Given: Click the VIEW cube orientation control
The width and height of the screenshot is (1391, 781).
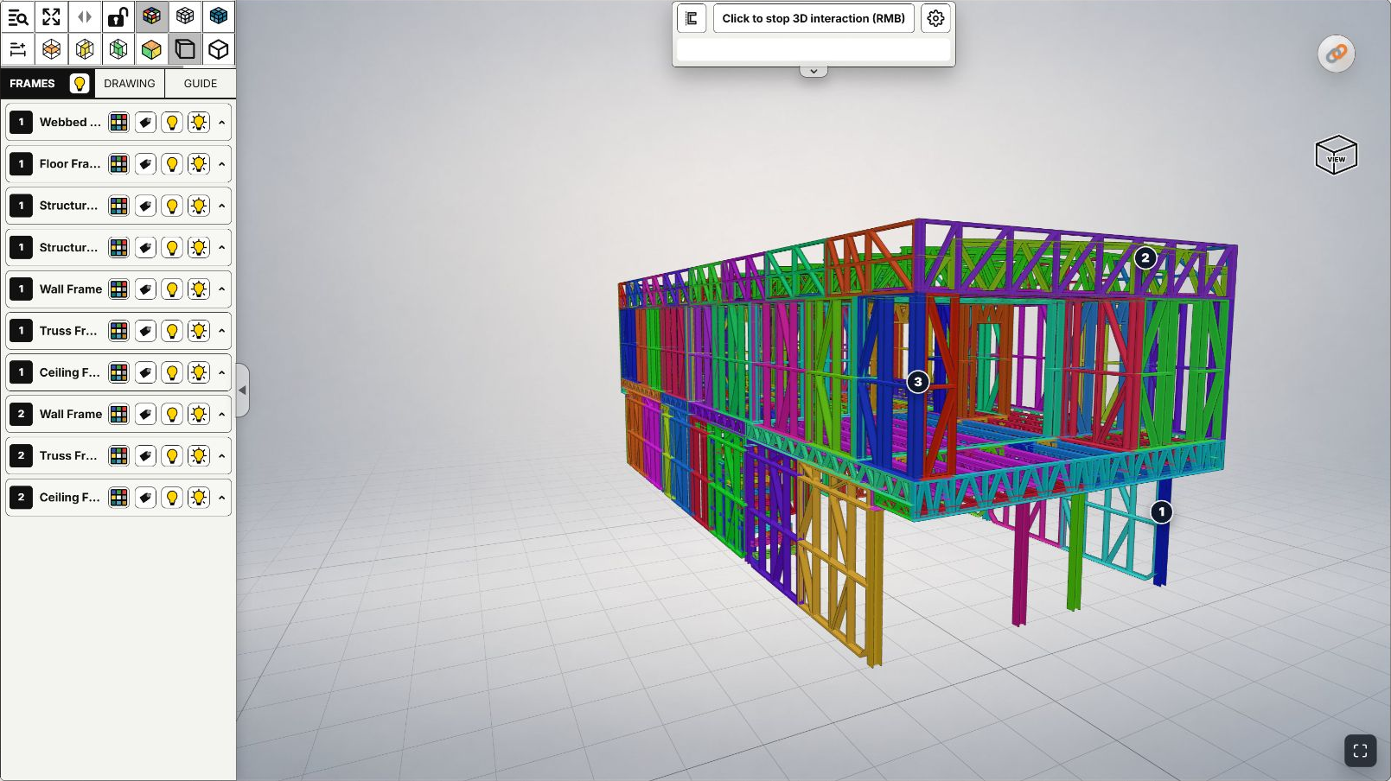Looking at the screenshot, I should (1336, 155).
